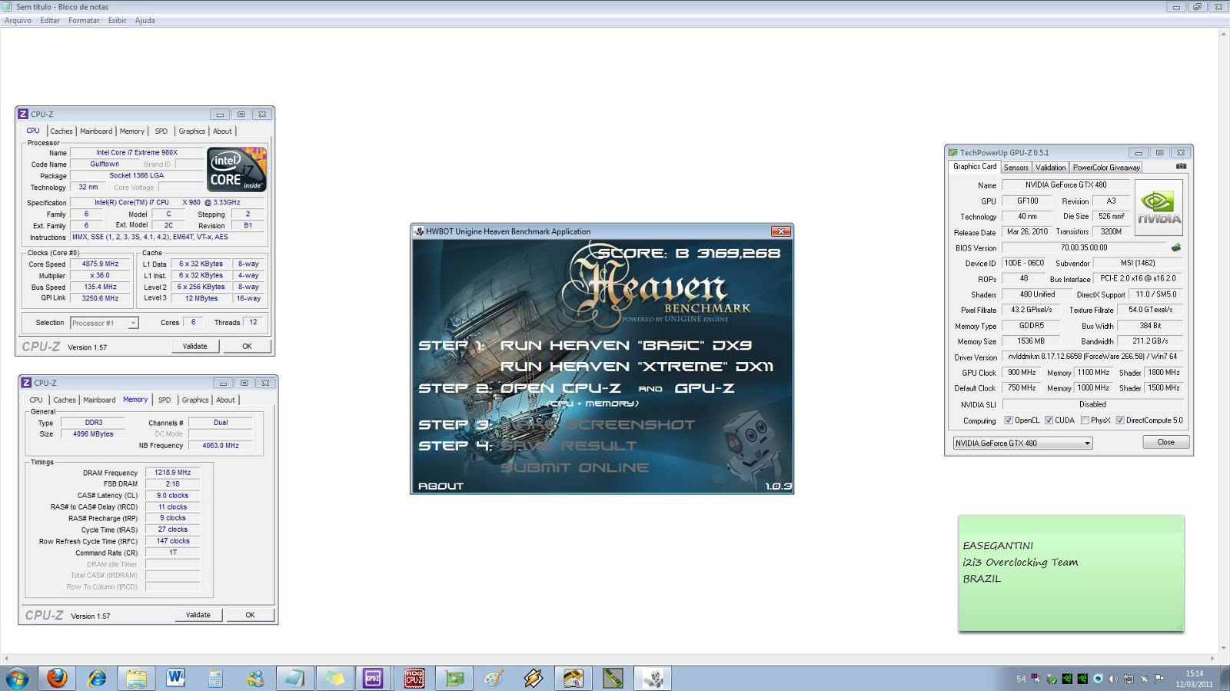Switch to the Heaven benchmark taskbar icon

point(653,678)
